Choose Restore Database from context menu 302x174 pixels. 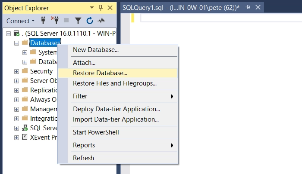[100, 73]
